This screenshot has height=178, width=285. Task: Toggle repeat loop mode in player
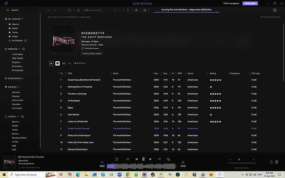coord(128,159)
